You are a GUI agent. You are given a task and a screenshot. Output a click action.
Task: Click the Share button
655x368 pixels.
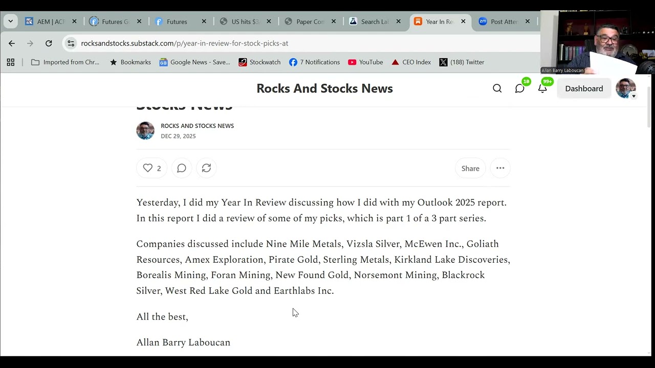tap(470, 168)
